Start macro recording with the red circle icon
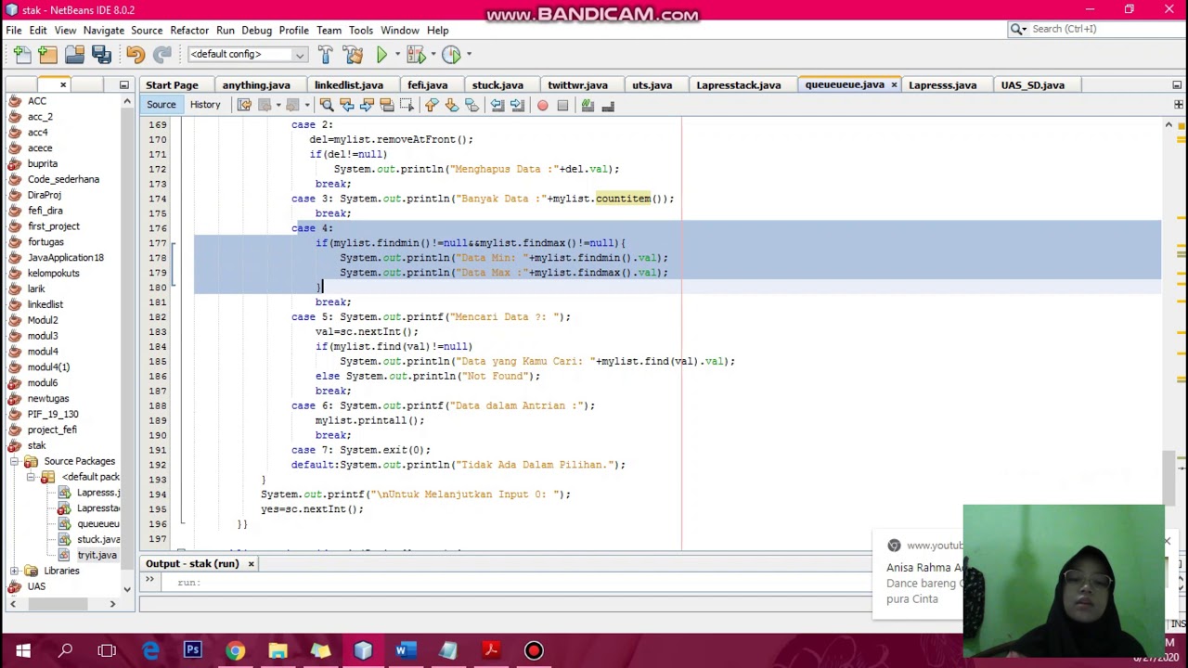 tap(543, 106)
